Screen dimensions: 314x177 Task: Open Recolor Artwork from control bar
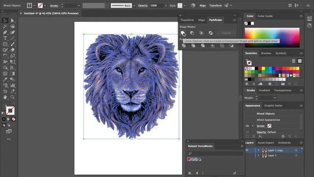[193, 5]
